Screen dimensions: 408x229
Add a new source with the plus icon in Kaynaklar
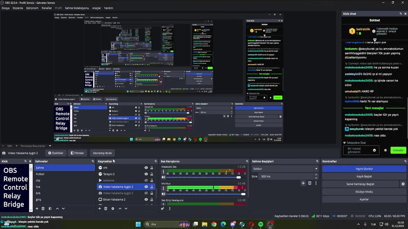click(99, 209)
